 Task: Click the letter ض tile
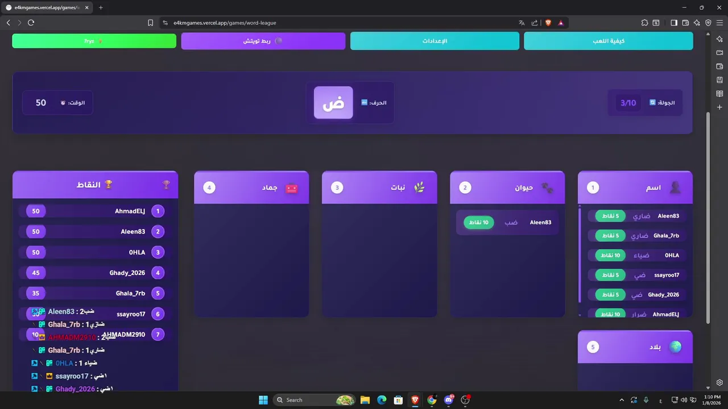(333, 103)
